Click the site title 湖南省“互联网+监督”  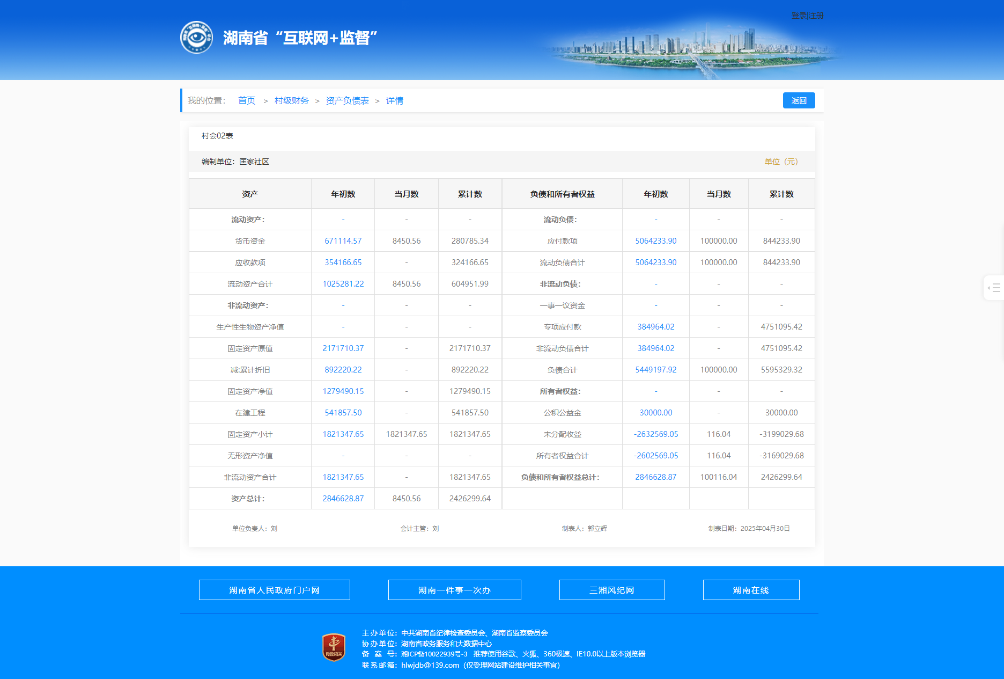point(300,38)
